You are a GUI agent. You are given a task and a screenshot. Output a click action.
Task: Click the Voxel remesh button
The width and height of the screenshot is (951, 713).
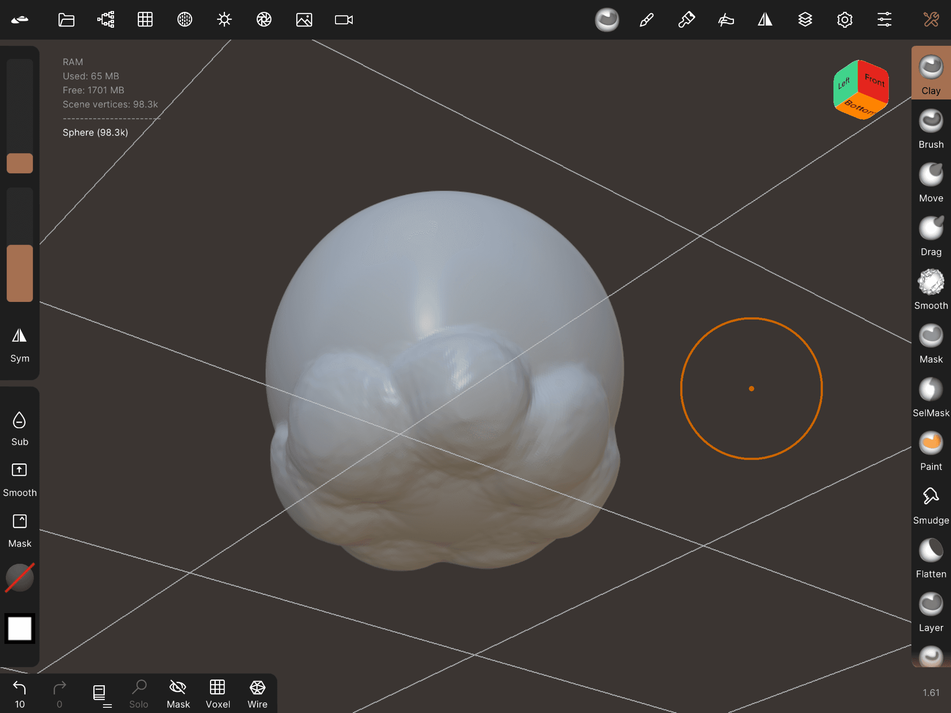(218, 694)
